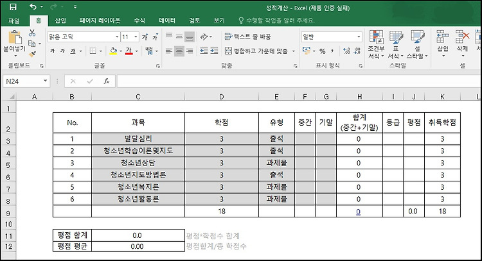Decrease decimal places
The width and height of the screenshot is (482, 261).
pos(357,51)
